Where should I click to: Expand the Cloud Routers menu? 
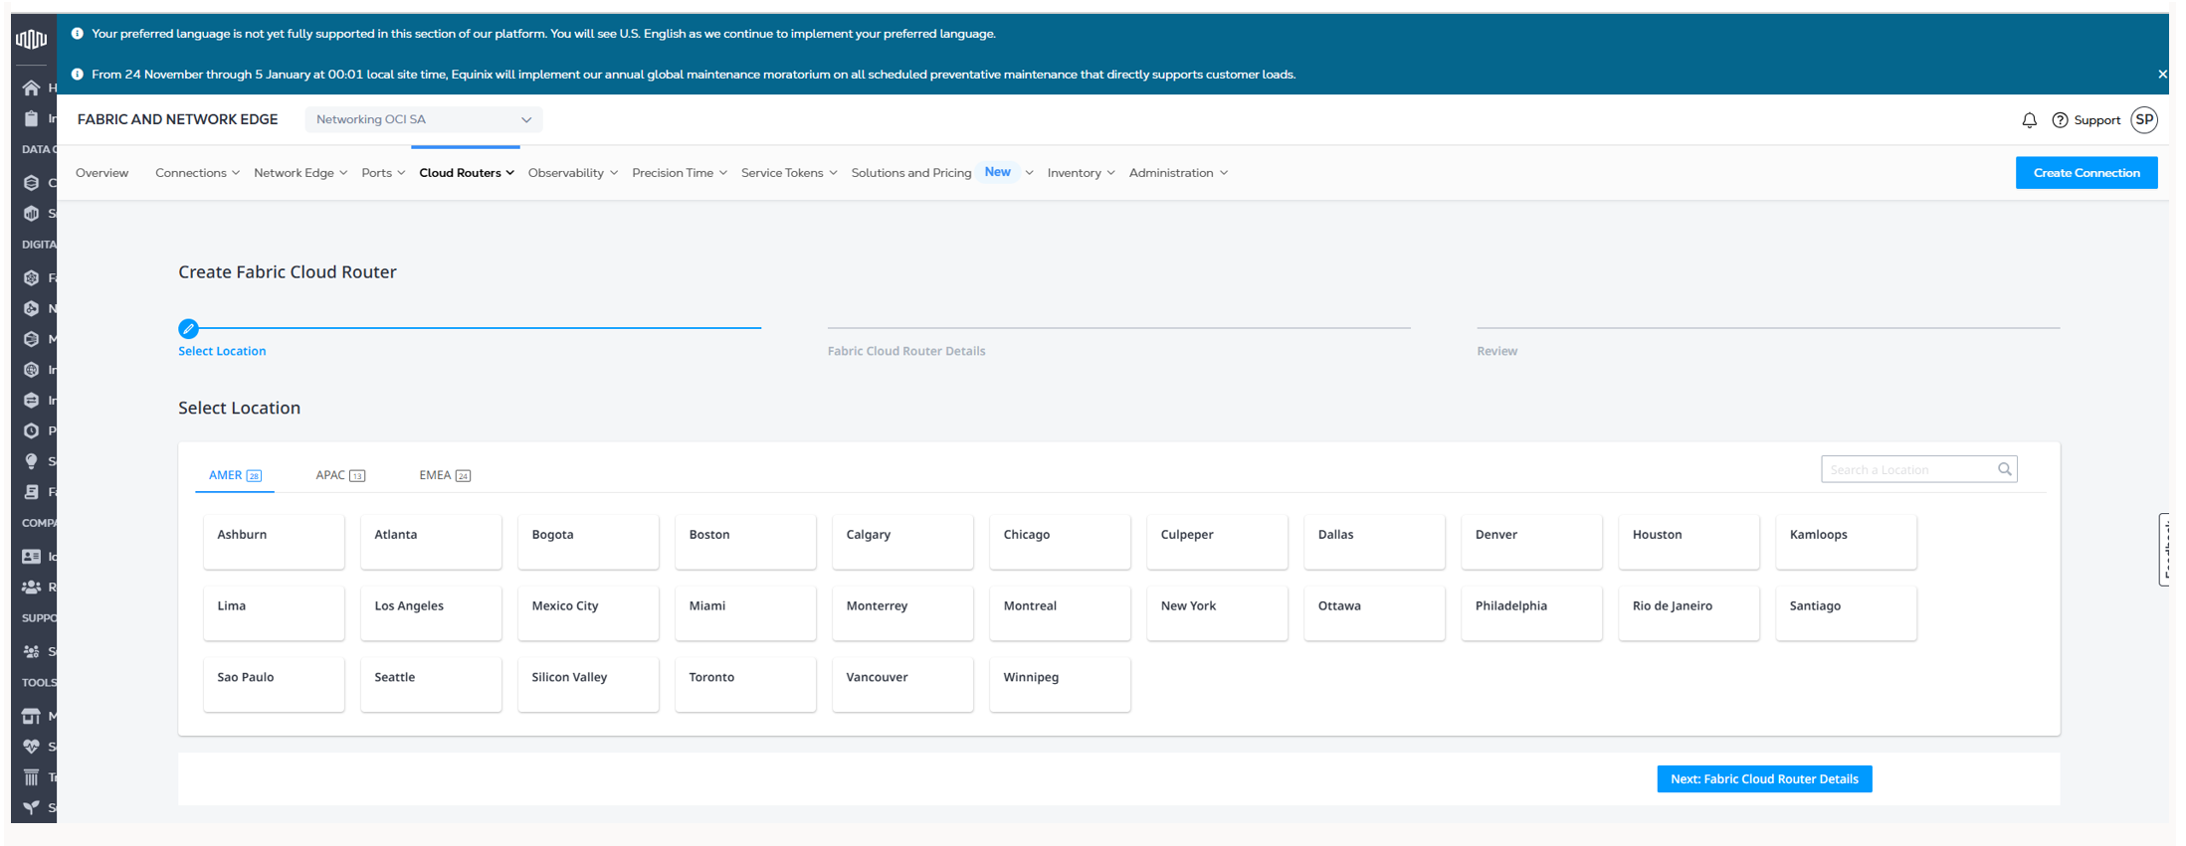coord(466,173)
